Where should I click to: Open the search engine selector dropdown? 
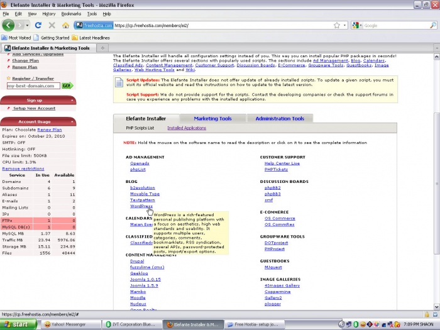[361, 25]
